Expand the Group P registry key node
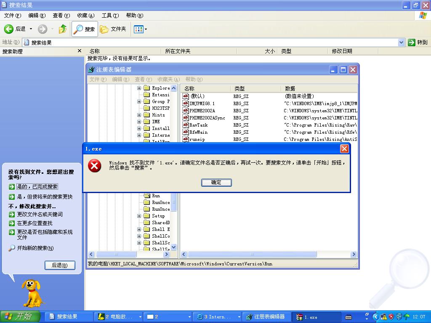Image resolution: width=431 pixels, height=323 pixels. point(139,101)
